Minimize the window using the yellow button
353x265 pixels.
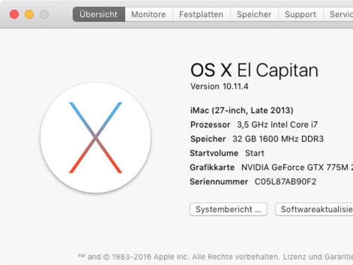[x=29, y=14]
